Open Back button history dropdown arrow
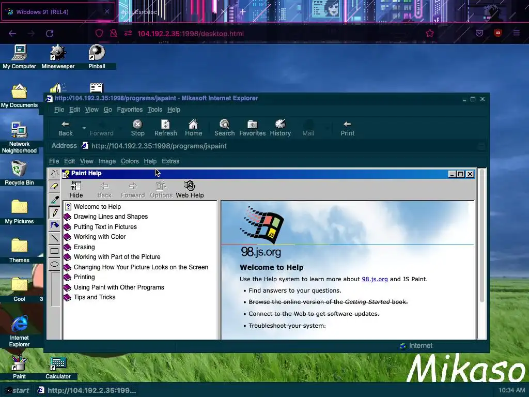 coord(84,128)
